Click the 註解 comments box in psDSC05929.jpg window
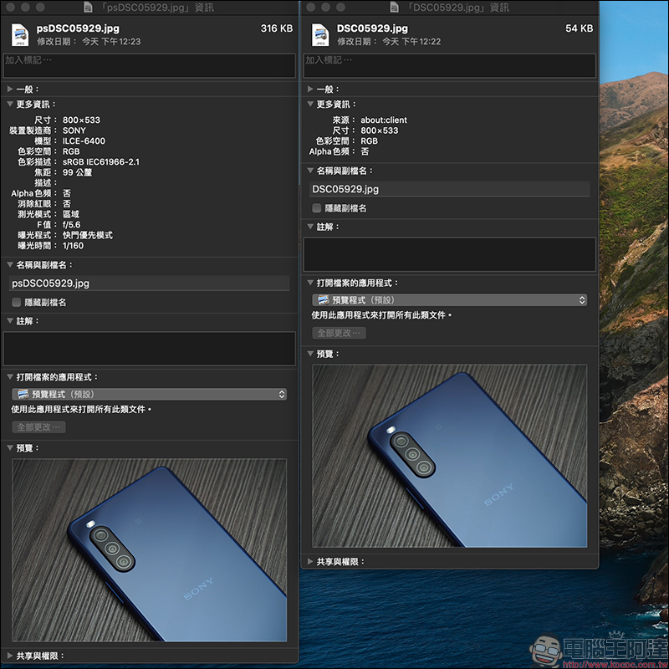The image size is (669, 669). click(150, 349)
